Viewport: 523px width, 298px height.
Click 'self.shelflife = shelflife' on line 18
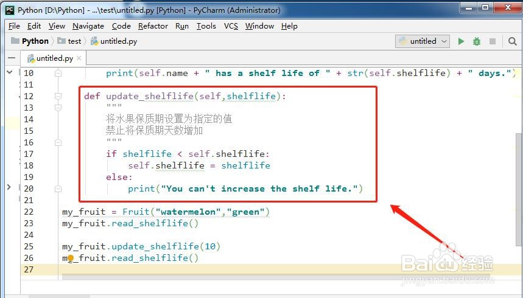199,165
